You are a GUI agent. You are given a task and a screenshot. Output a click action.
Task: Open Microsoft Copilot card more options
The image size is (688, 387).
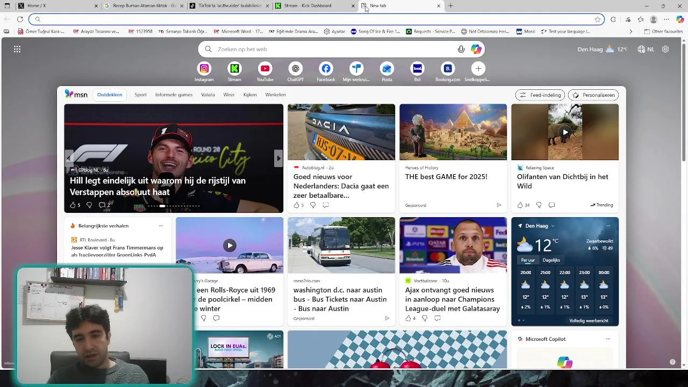pyautogui.click(x=608, y=339)
